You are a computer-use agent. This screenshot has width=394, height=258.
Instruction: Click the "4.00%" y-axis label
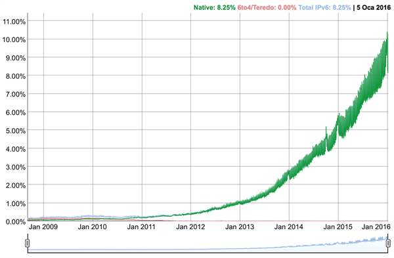click(16, 149)
